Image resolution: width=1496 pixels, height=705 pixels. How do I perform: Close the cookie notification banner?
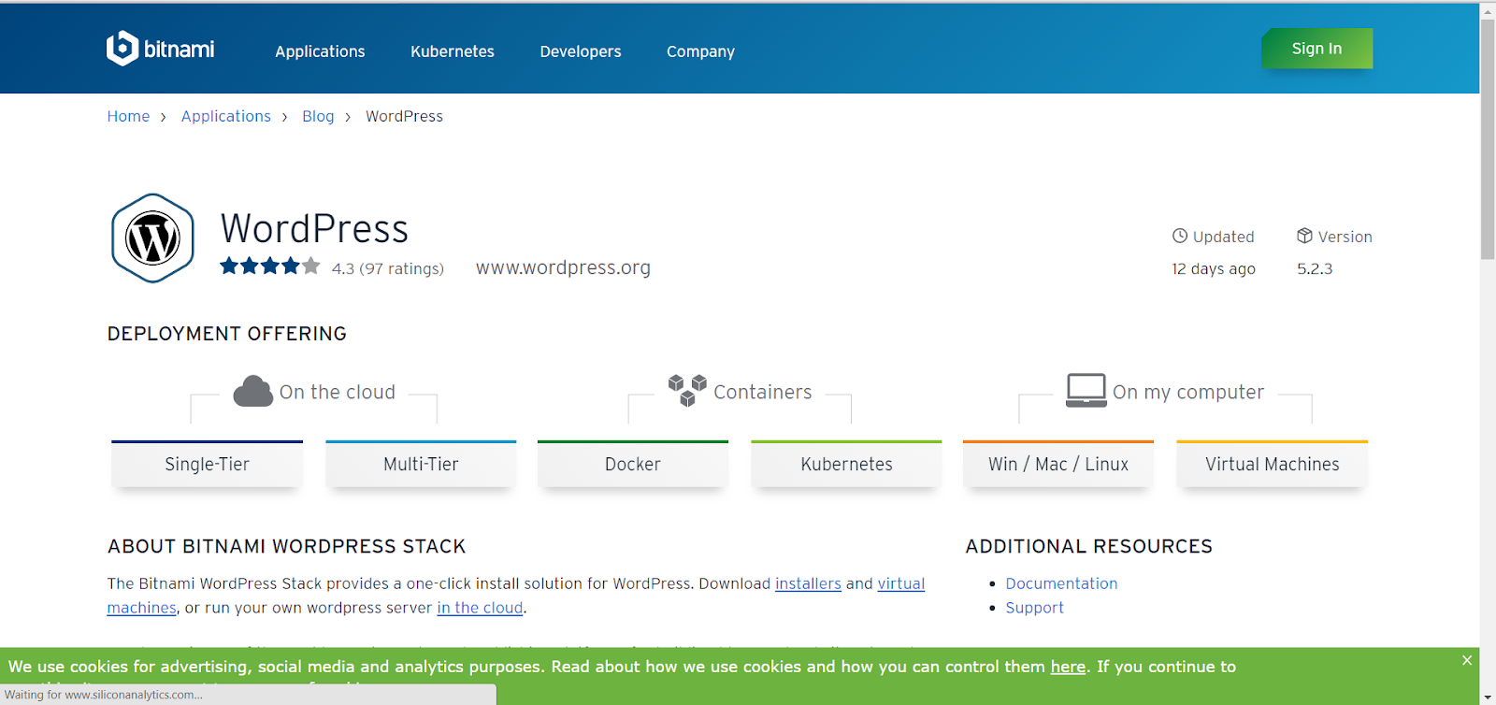[1467, 660]
